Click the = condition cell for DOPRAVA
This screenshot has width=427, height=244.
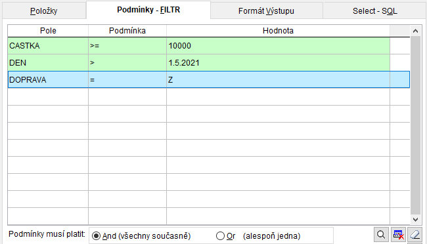tap(127, 80)
